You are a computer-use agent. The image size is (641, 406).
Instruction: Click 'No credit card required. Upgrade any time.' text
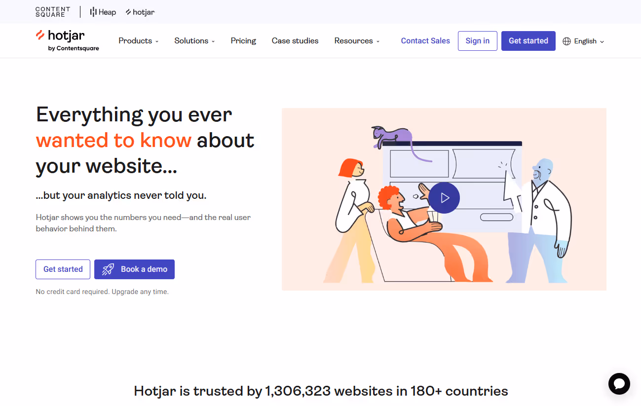point(102,292)
